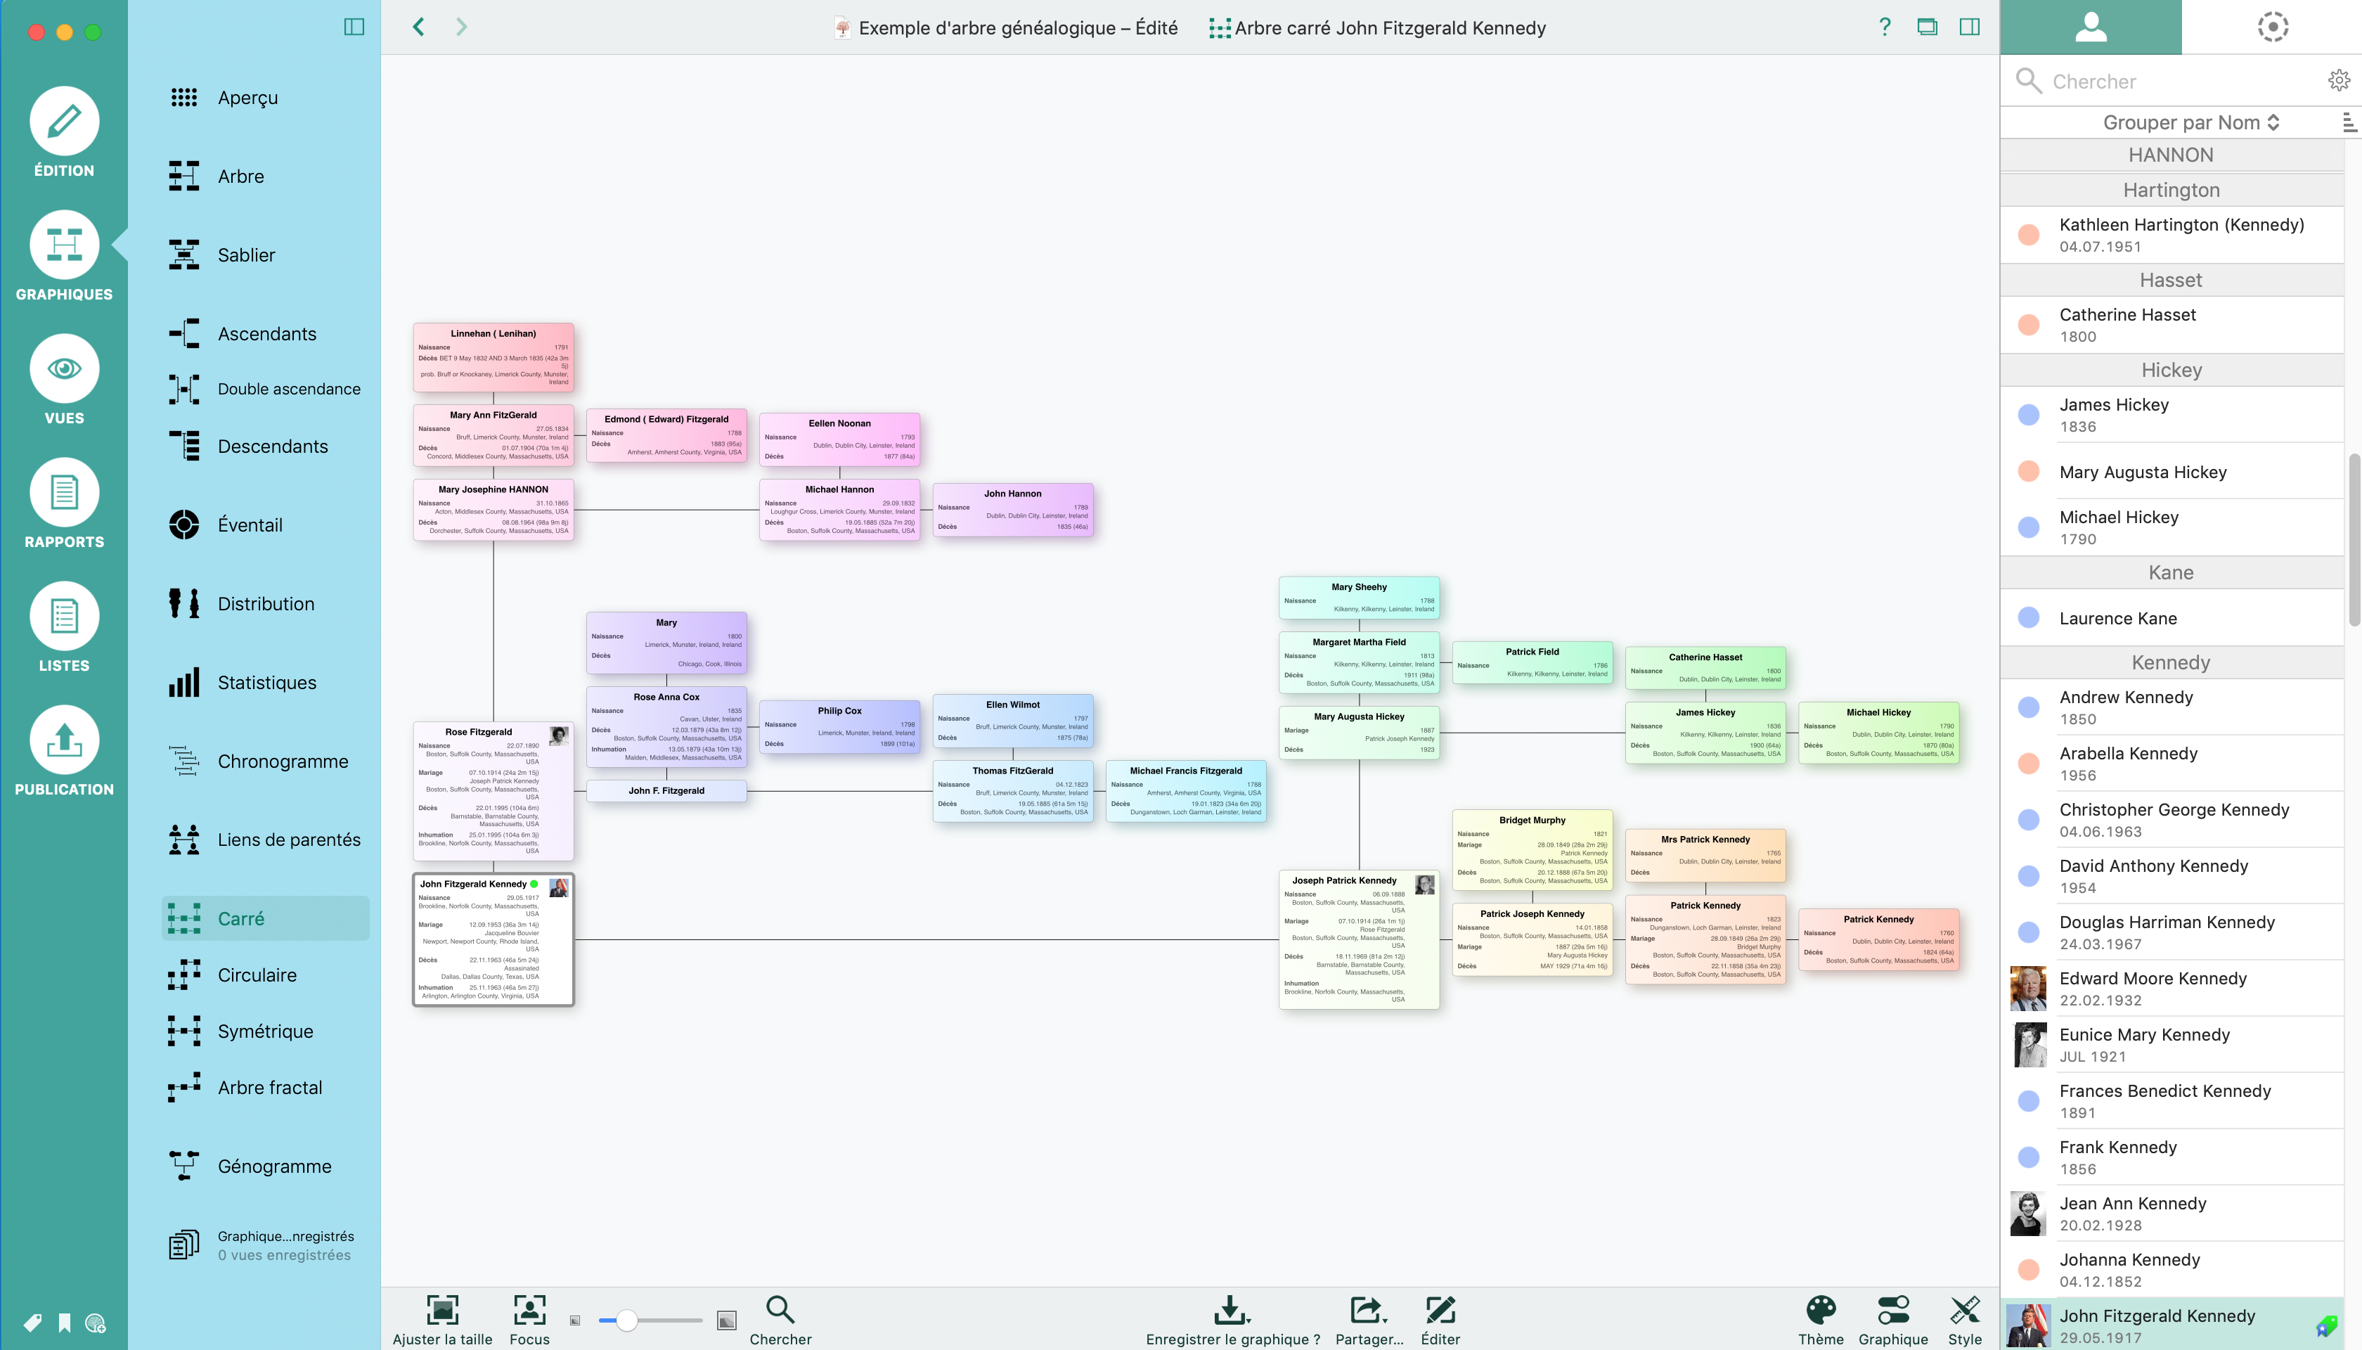2362x1350 pixels.
Task: Select Double ascendance chart
Action: coord(265,390)
